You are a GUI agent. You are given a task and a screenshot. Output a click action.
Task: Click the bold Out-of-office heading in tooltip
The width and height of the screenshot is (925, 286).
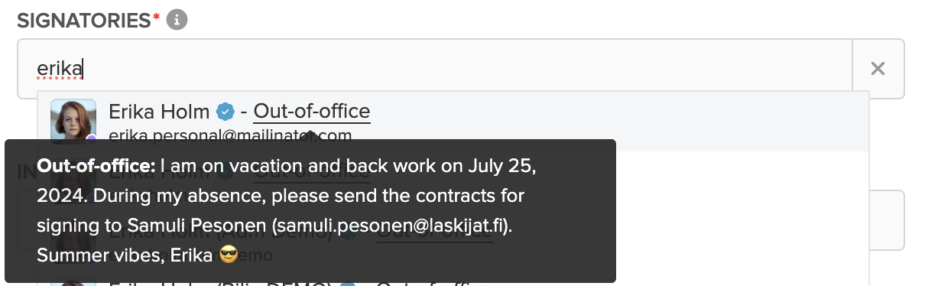[x=96, y=166]
